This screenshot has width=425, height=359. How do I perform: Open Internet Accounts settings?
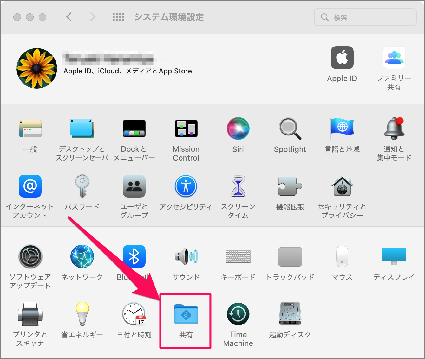[x=30, y=187]
